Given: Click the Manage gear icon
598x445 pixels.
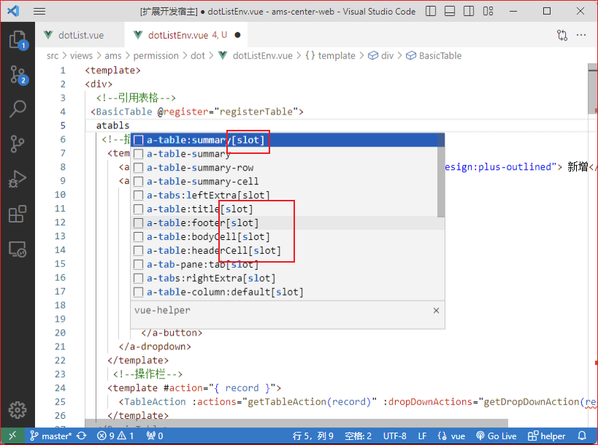Looking at the screenshot, I should (x=17, y=409).
